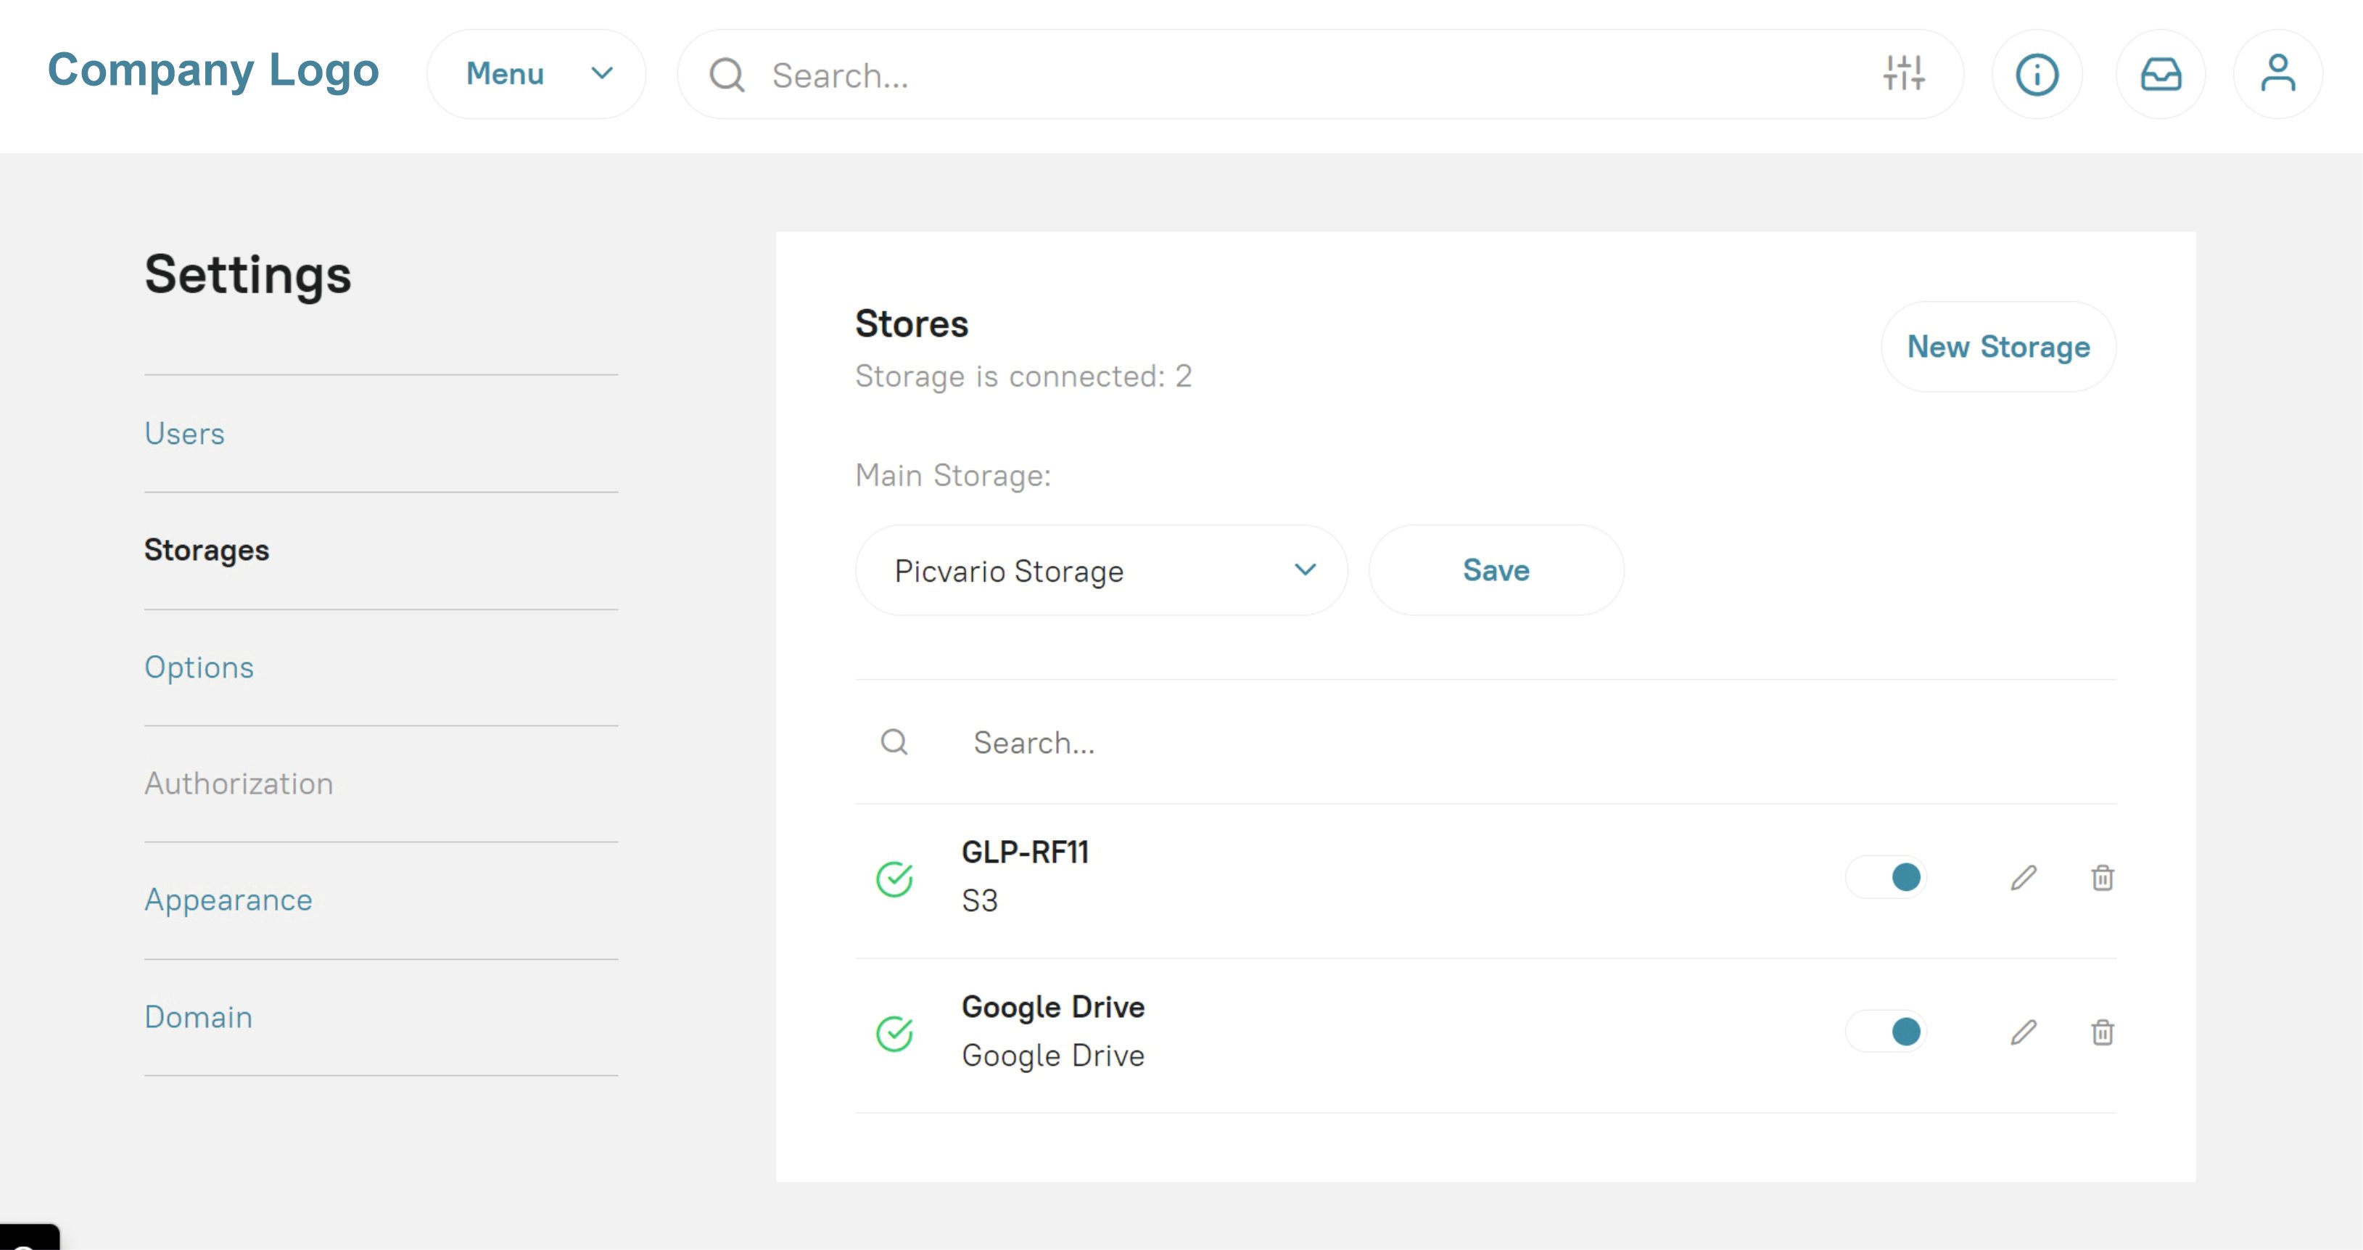2363x1250 pixels.
Task: Edit the GLP-RF11 storage with the pencil icon
Action: coord(2024,879)
